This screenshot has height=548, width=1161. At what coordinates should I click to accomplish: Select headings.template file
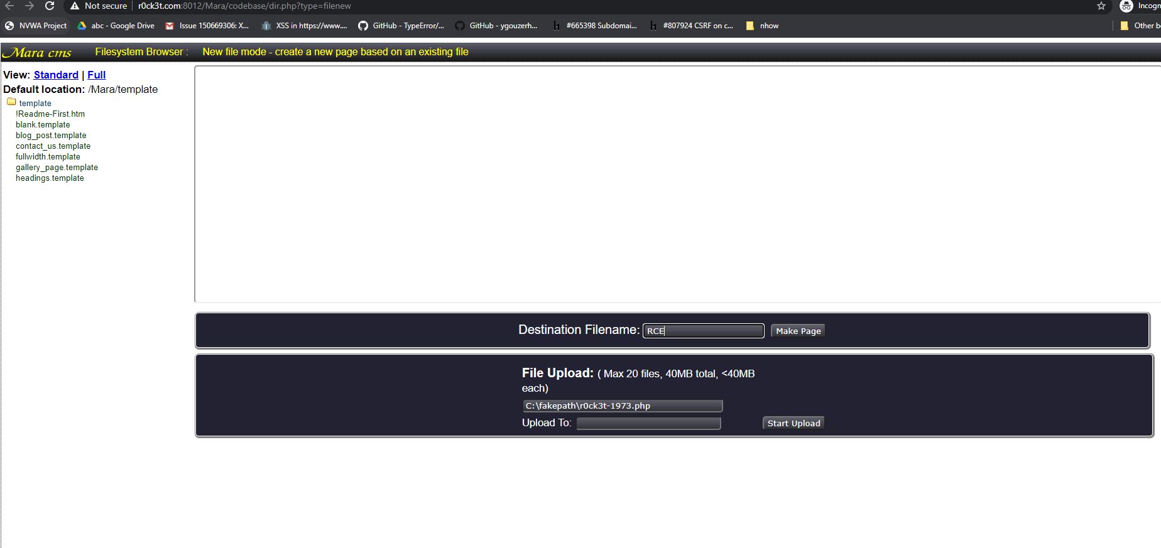(x=50, y=178)
